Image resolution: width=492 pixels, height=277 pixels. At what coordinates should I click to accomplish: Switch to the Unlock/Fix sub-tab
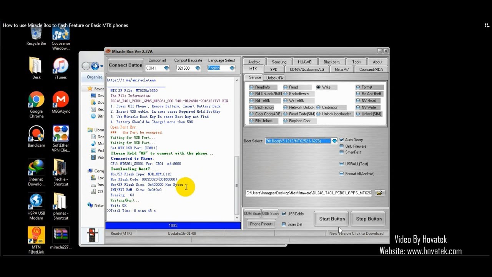point(275,78)
